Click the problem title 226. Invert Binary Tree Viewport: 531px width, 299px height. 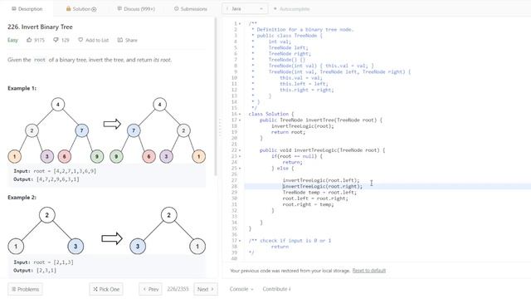pyautogui.click(x=40, y=27)
